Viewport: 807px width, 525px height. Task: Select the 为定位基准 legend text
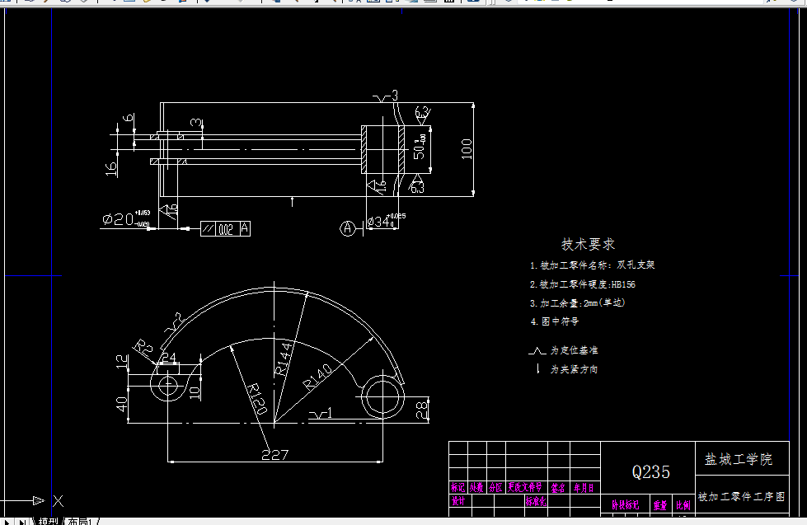[574, 350]
